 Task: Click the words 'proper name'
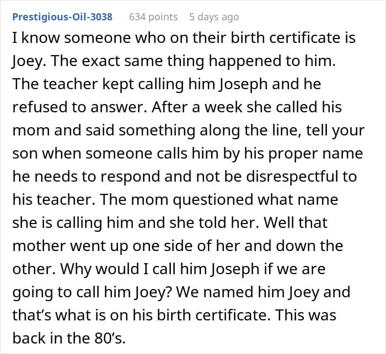tap(315, 154)
